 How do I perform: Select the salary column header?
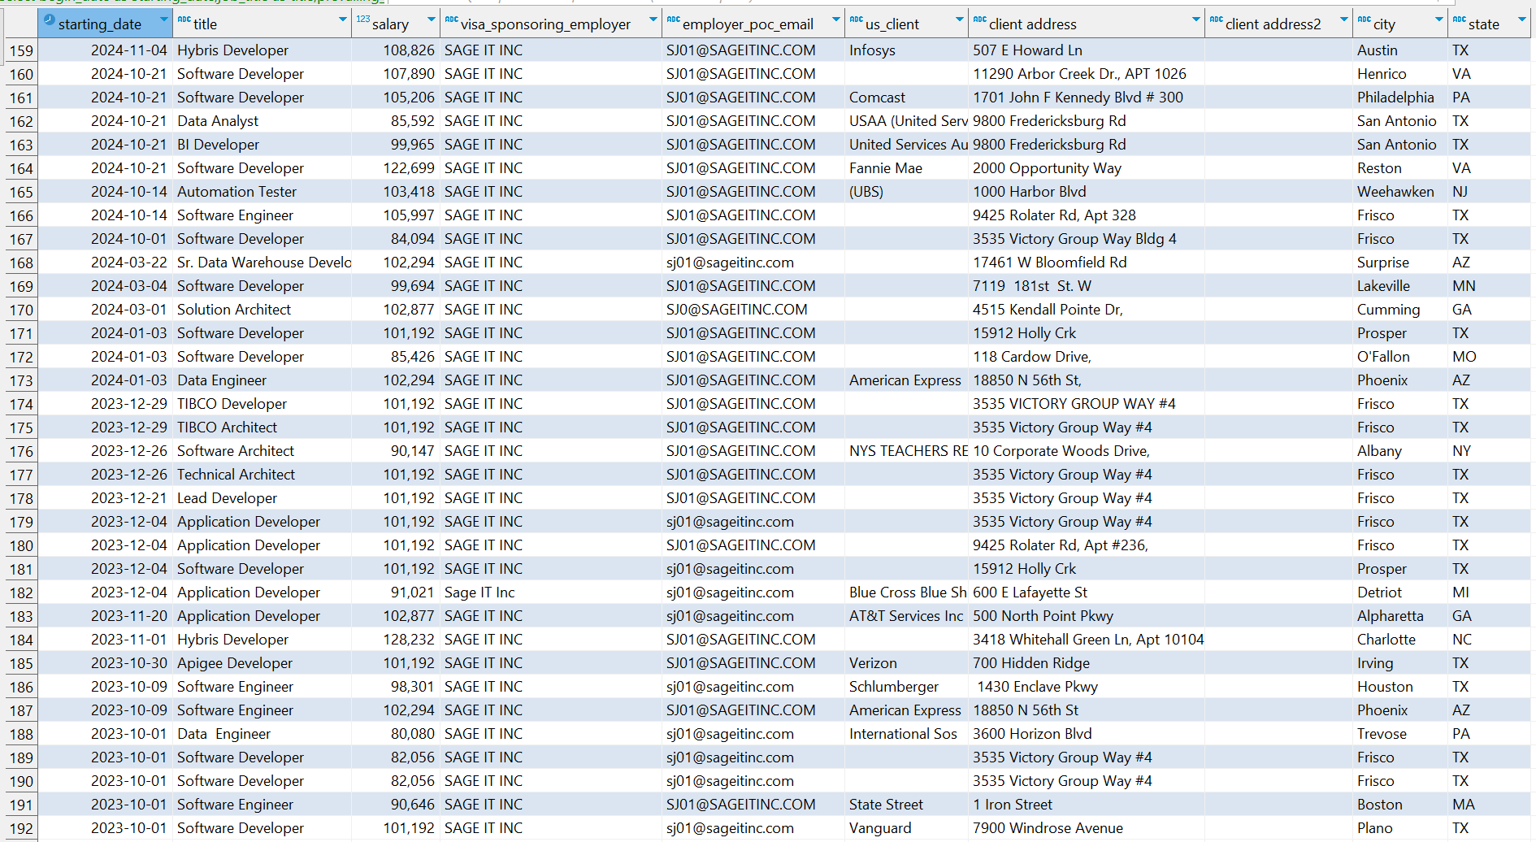396,24
